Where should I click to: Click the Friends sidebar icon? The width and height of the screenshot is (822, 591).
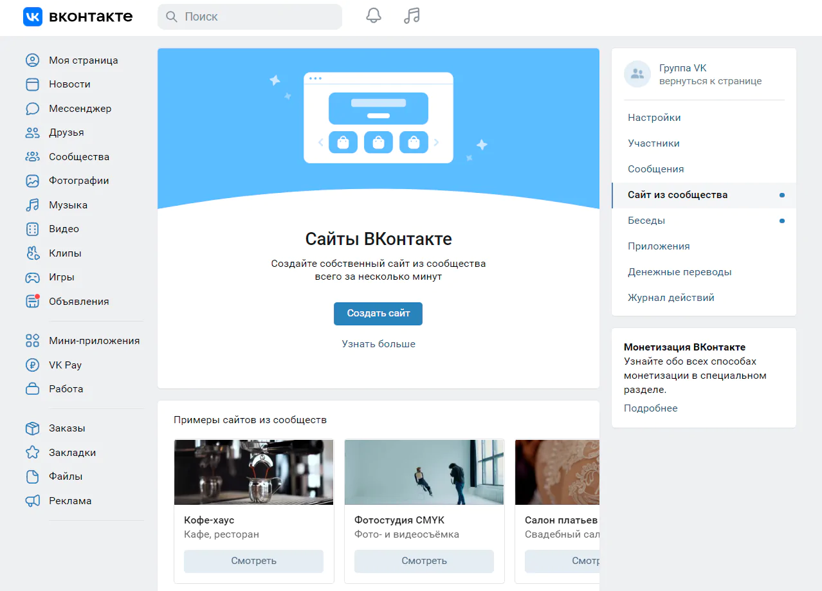(32, 132)
